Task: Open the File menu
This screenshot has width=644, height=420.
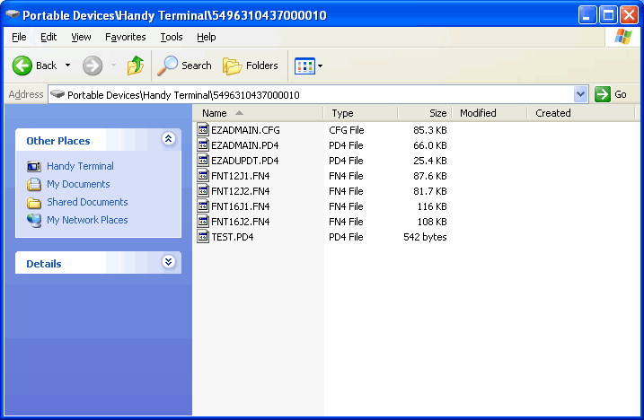Action: click(19, 37)
